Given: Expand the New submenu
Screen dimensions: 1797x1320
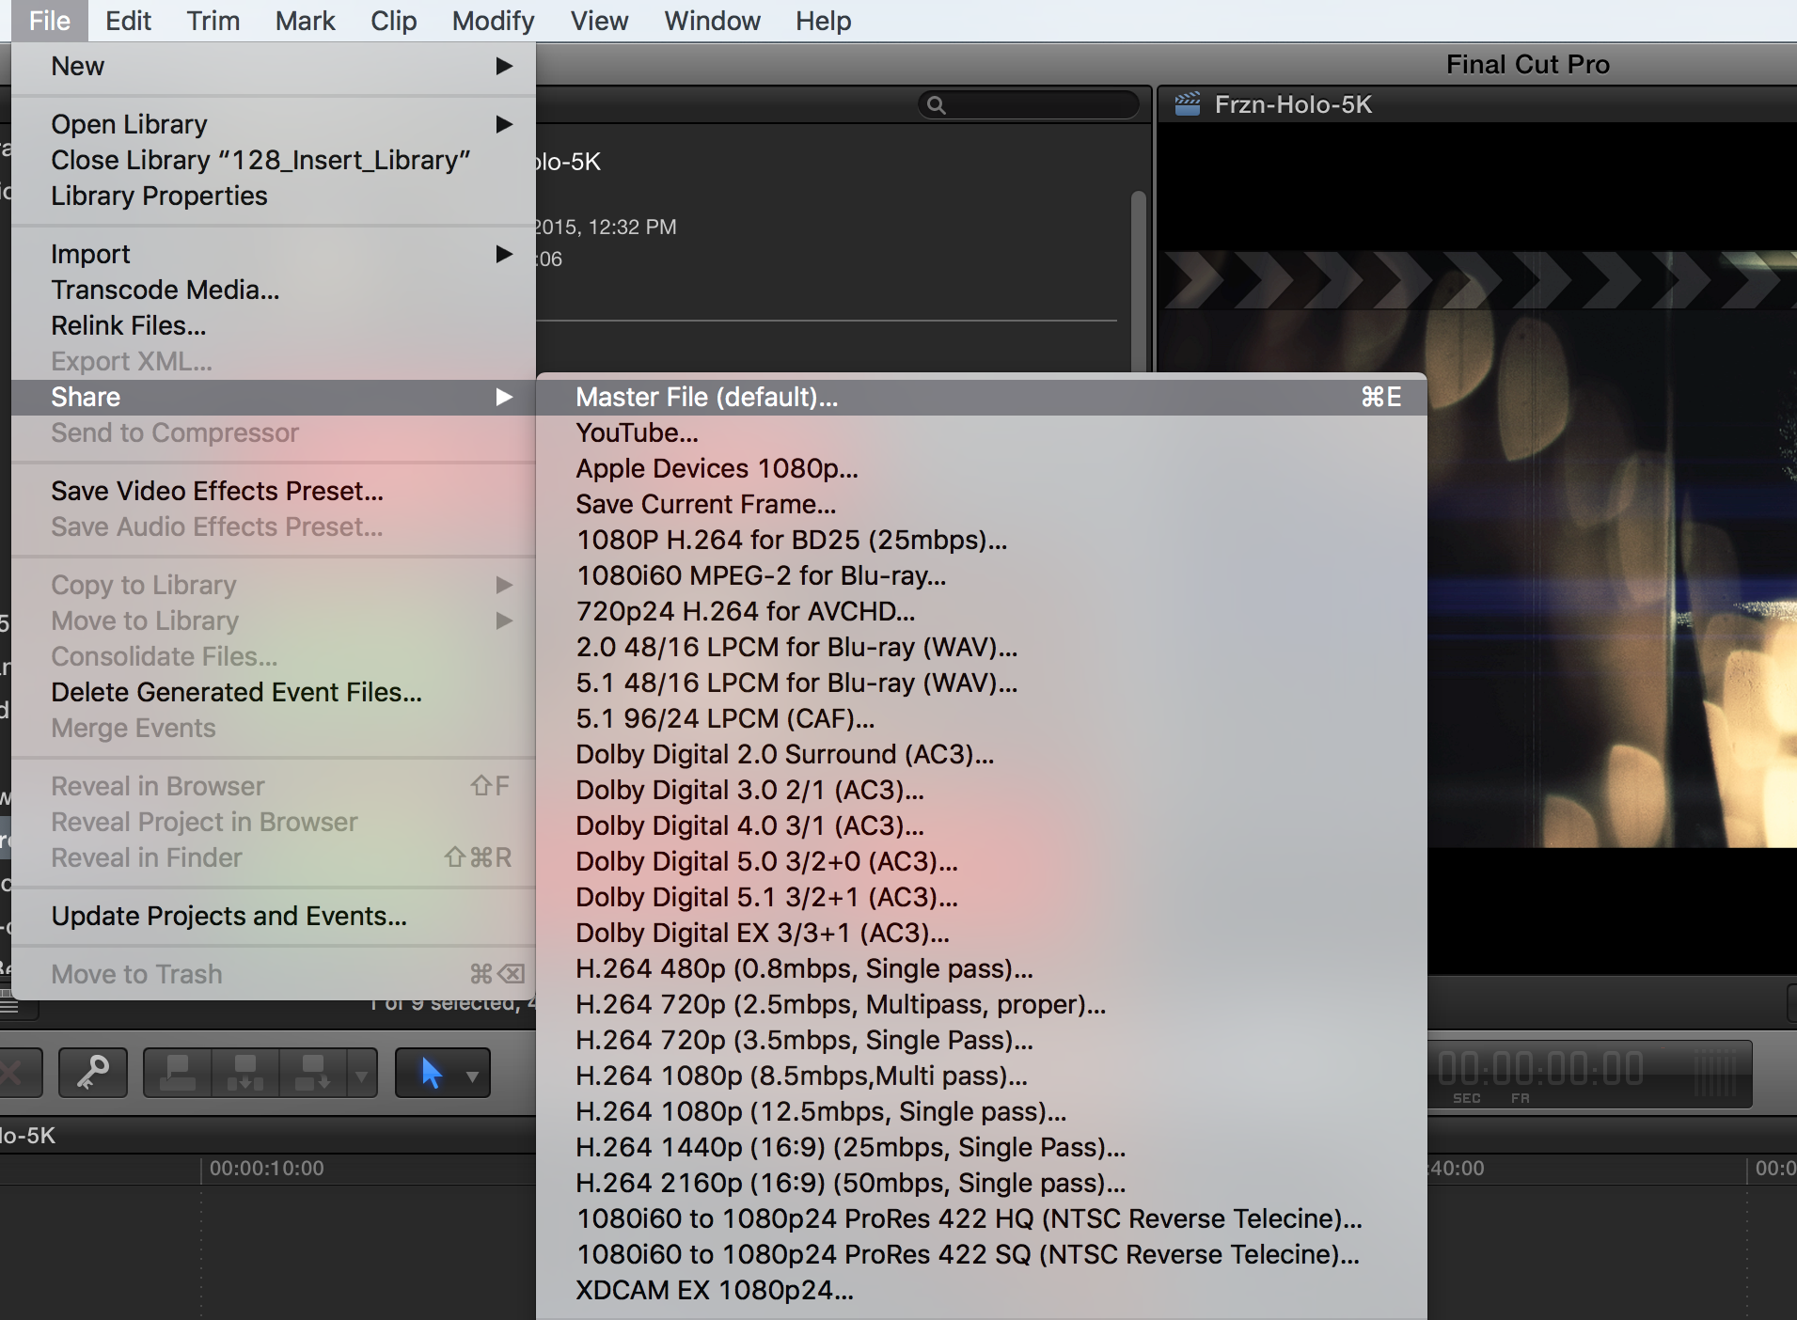Looking at the screenshot, I should tap(274, 66).
